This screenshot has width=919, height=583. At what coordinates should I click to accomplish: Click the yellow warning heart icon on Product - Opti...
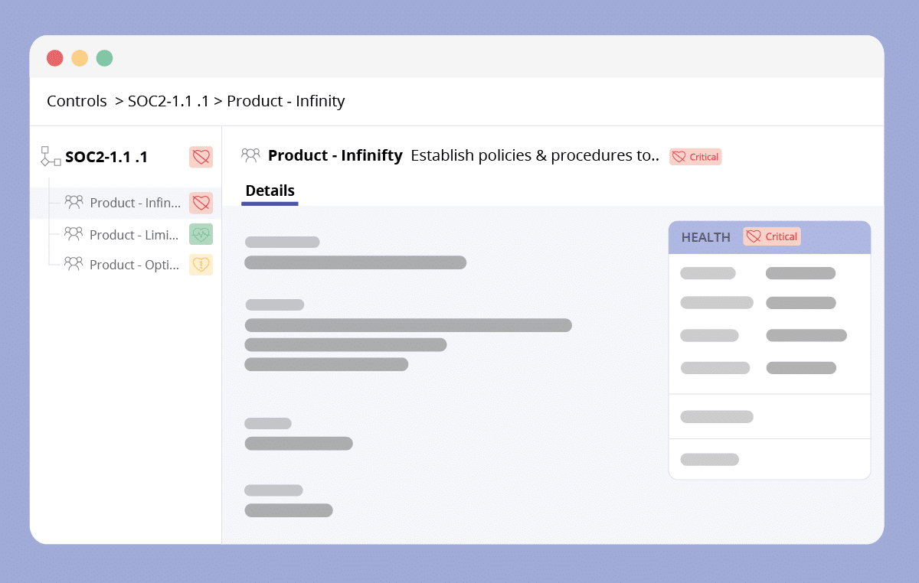click(201, 264)
